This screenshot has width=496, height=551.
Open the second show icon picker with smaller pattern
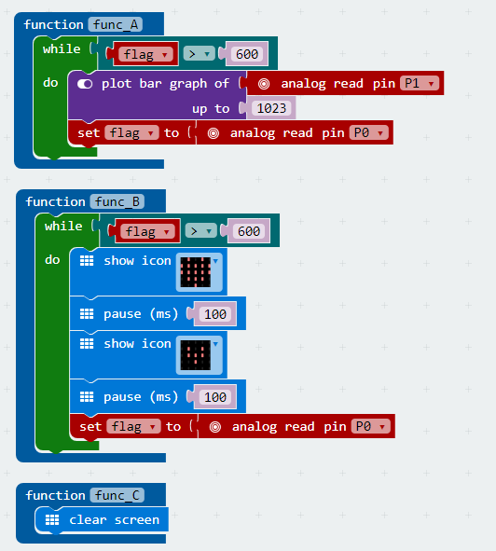(199, 355)
